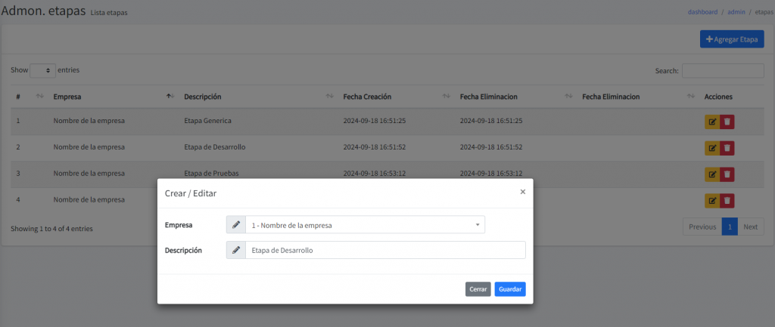Close the Crear / Editar dialog with the X
Screen dimensions: 775x327
[522, 192]
